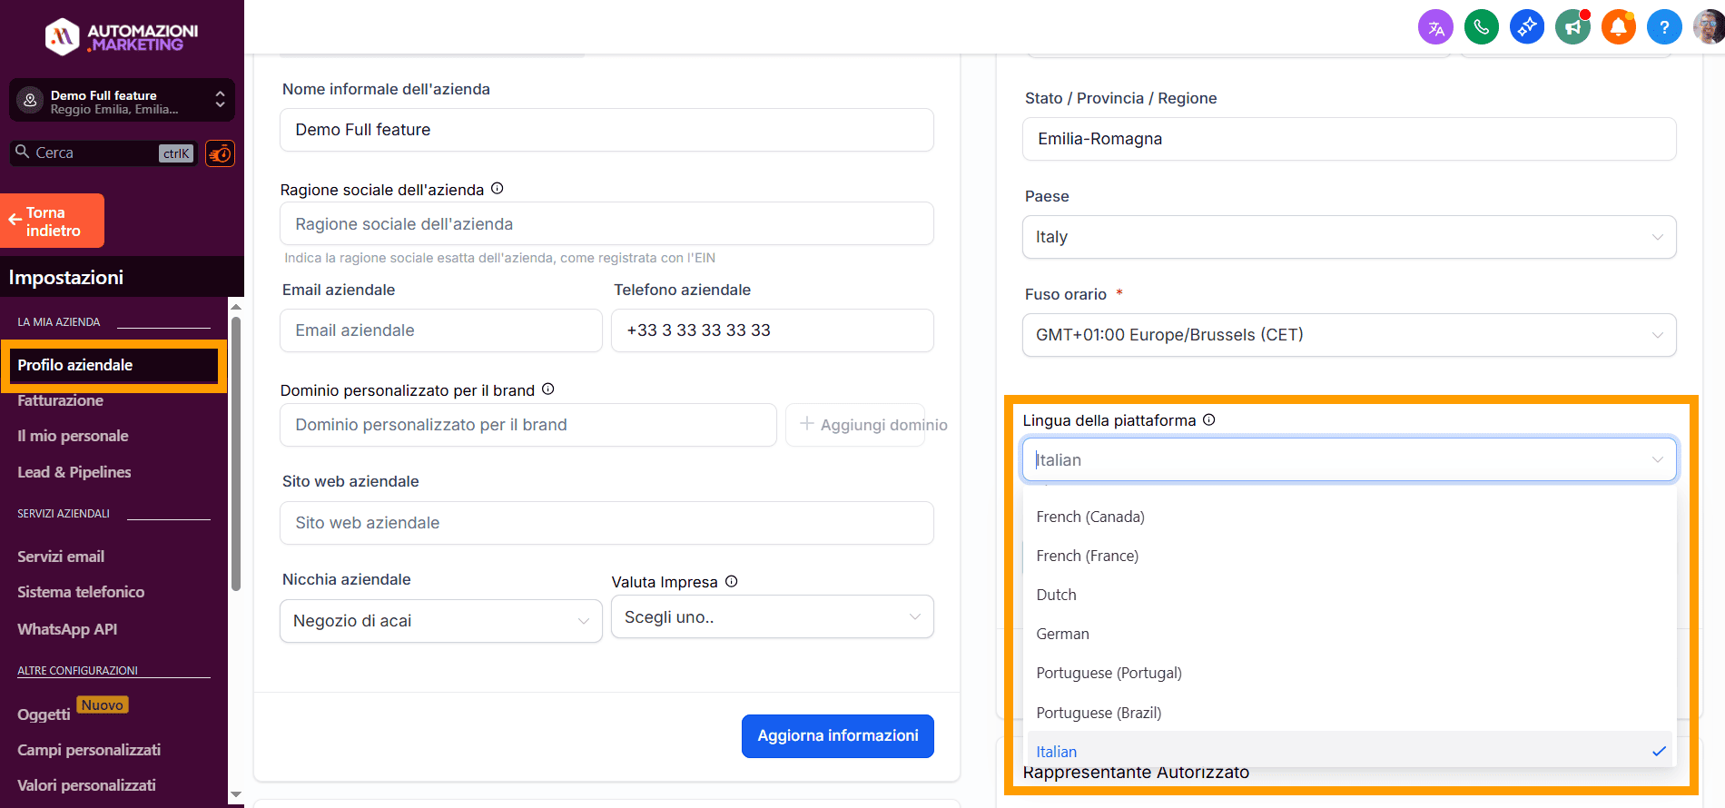
Task: Open the user avatar profile menu
Action: click(x=1707, y=27)
